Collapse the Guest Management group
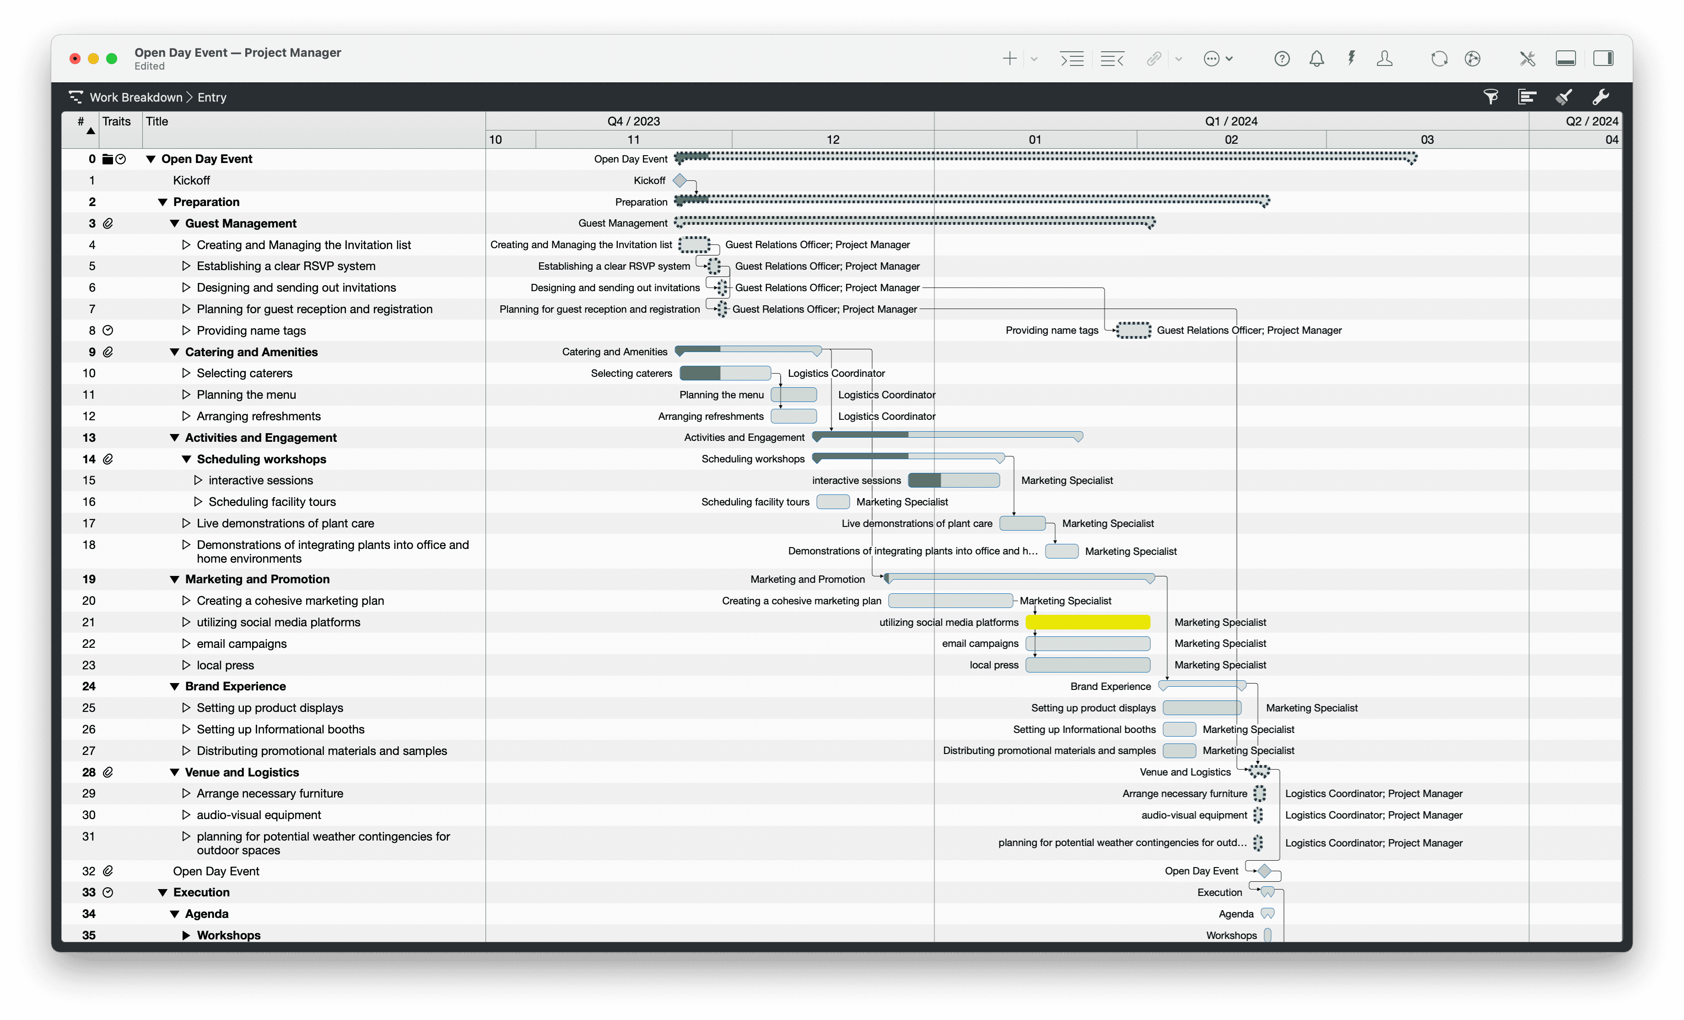 click(x=174, y=223)
